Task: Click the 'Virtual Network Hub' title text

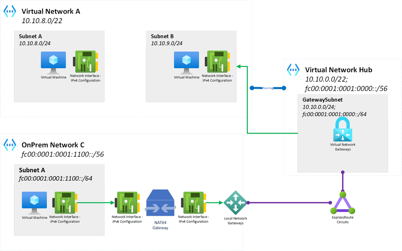Action: (x=338, y=70)
